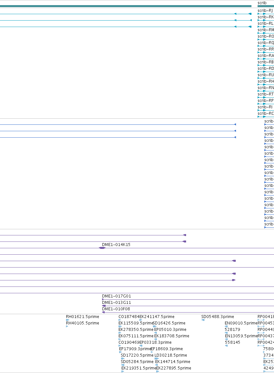274x373 pixels.
Task: Select the scrib-RA transcript
Action: 266,55
